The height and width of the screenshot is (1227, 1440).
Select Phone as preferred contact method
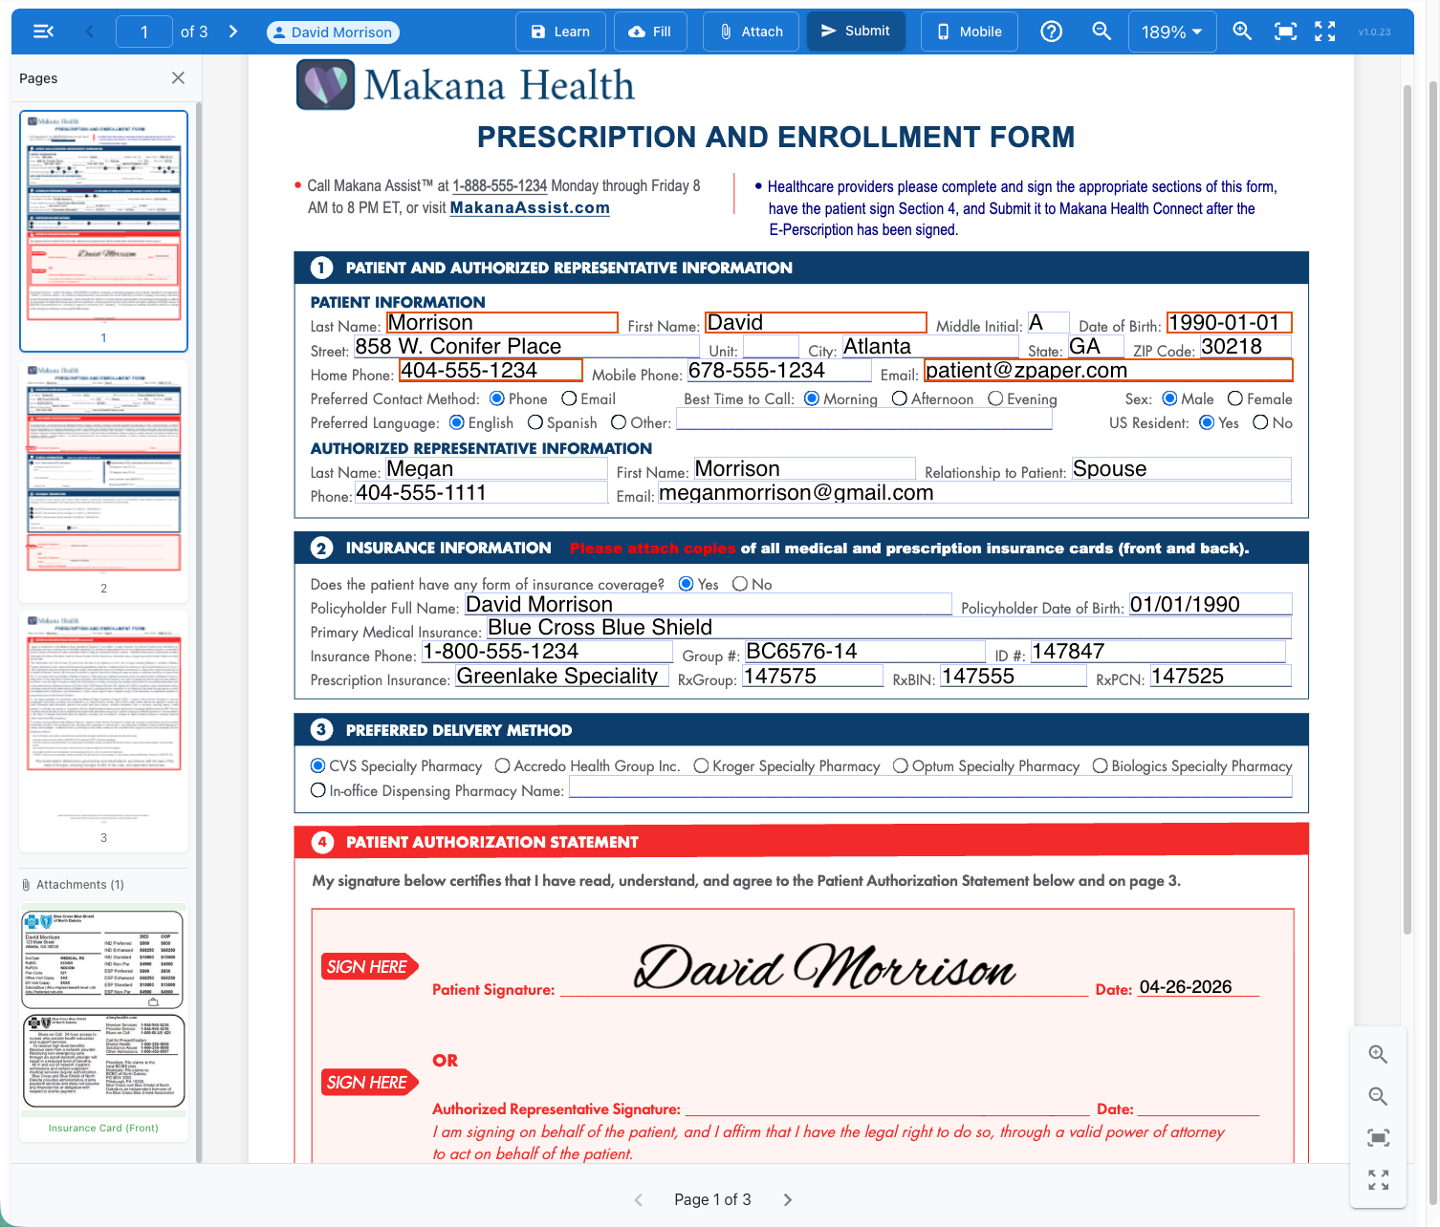(x=497, y=398)
